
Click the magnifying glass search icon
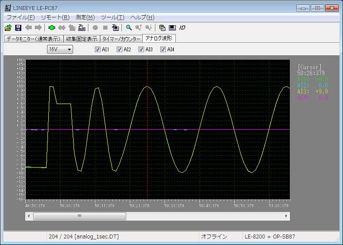click(x=129, y=27)
